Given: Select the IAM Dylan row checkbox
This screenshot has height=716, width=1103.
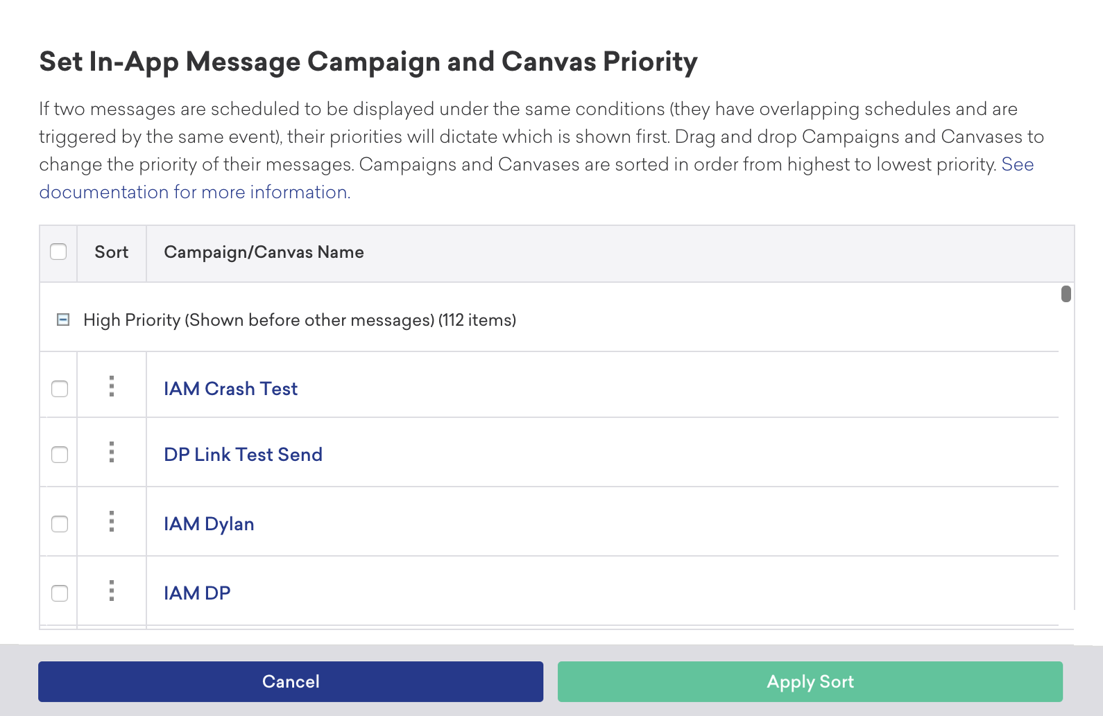Looking at the screenshot, I should point(60,524).
